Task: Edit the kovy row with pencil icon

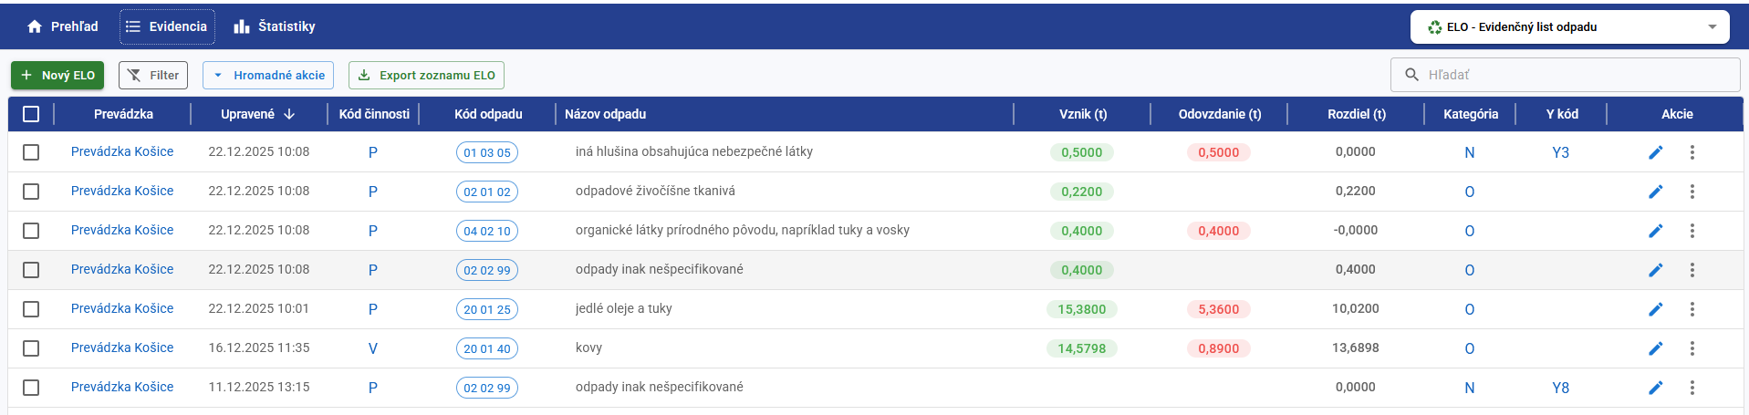Action: [1655, 348]
